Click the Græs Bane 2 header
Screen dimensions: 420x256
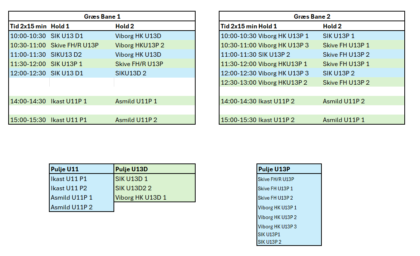(x=312, y=16)
